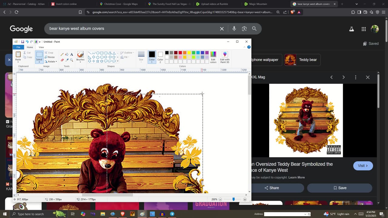Image resolution: width=388 pixels, height=218 pixels.
Task: Open Customize Quick Access Toolbar dropdown
Action: click(40, 42)
